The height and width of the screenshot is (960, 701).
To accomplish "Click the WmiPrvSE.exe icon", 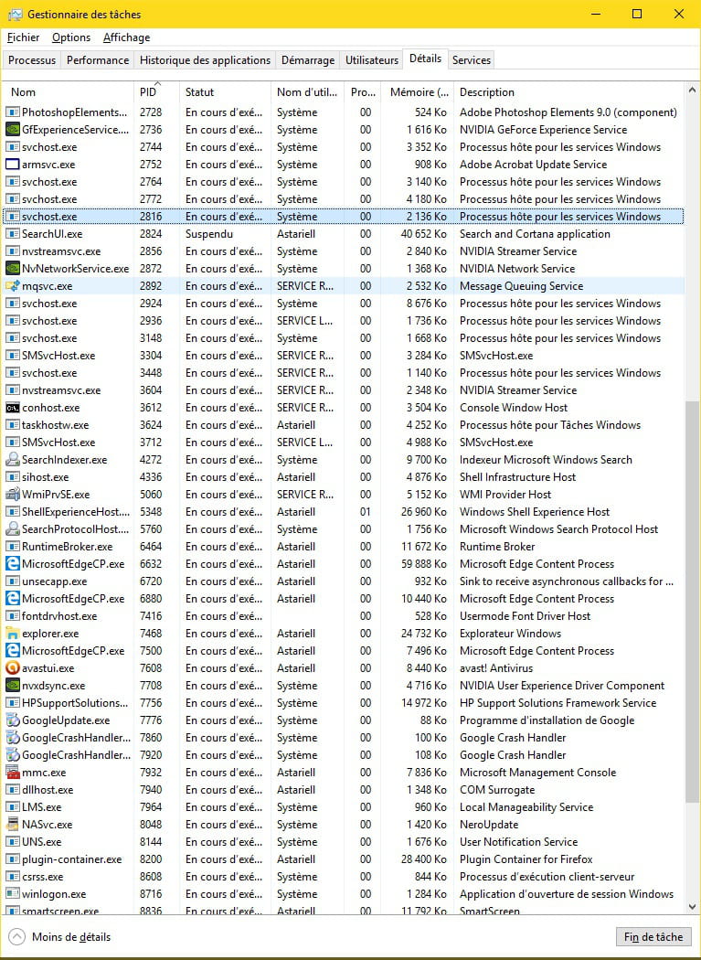I will click(x=12, y=495).
